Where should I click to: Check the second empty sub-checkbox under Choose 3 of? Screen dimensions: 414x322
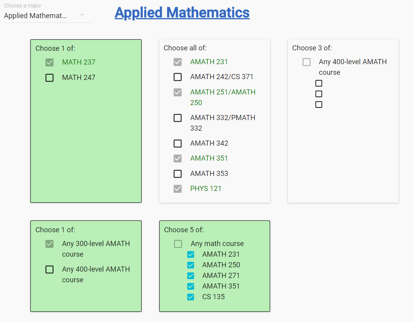[x=319, y=94]
